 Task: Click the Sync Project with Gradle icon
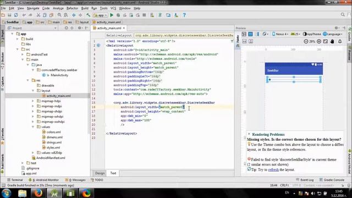(160, 15)
